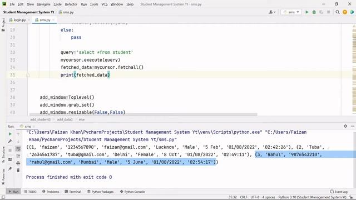Image resolution: width=356 pixels, height=200 pixels.
Task: Open wrench settings in Run panel
Action: (x=10, y=141)
